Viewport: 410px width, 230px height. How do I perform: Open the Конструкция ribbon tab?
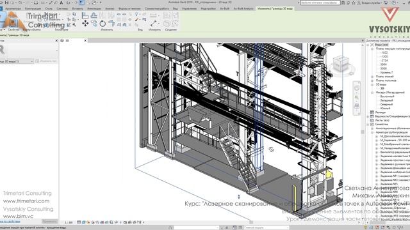point(33,8)
